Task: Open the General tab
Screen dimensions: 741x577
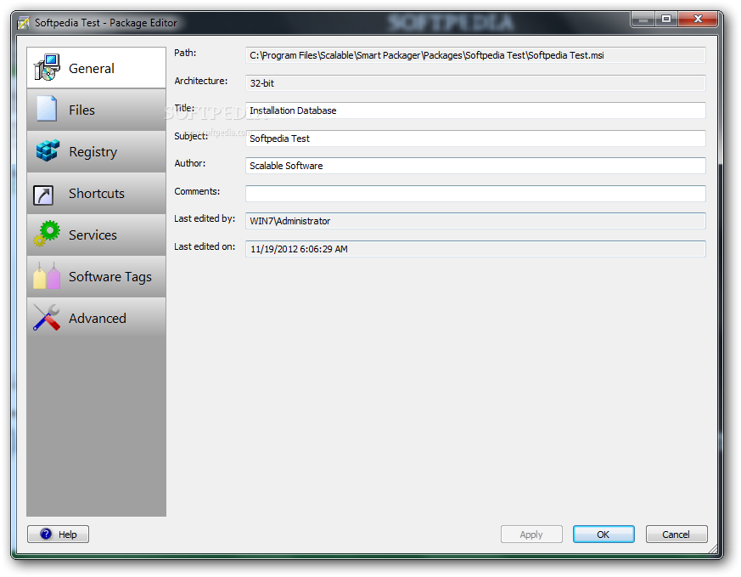Action: point(97,68)
